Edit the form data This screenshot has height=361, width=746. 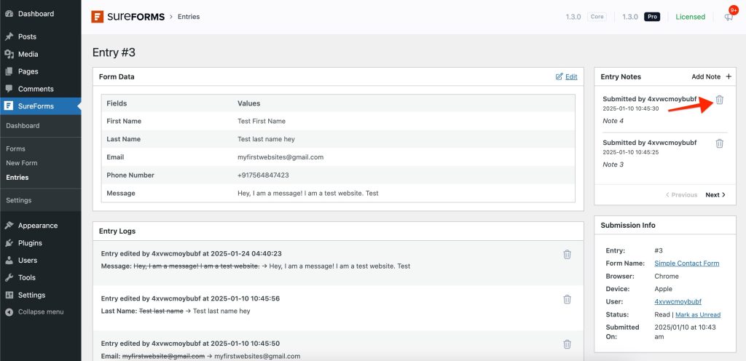click(x=566, y=76)
